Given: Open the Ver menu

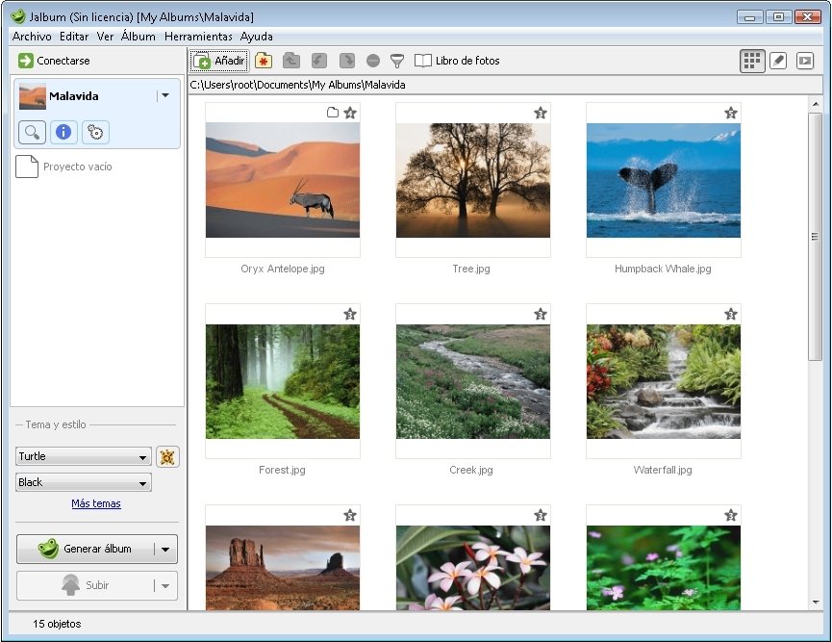Looking at the screenshot, I should [105, 37].
